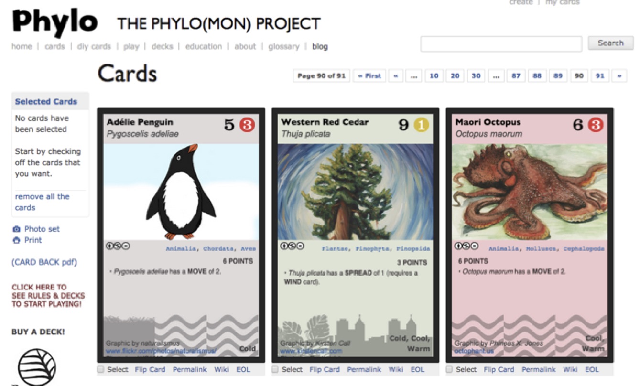Check Select box under Adélie Penguin card

pos(100,369)
